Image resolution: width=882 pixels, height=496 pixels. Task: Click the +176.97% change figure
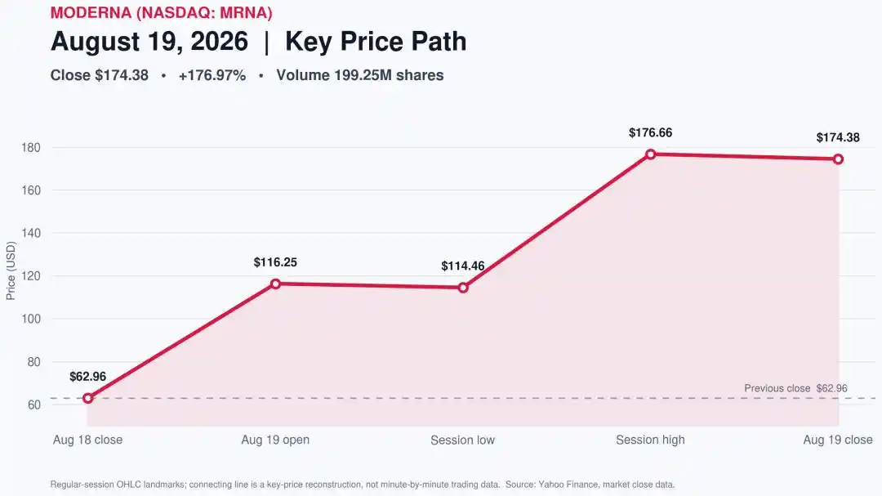[212, 75]
